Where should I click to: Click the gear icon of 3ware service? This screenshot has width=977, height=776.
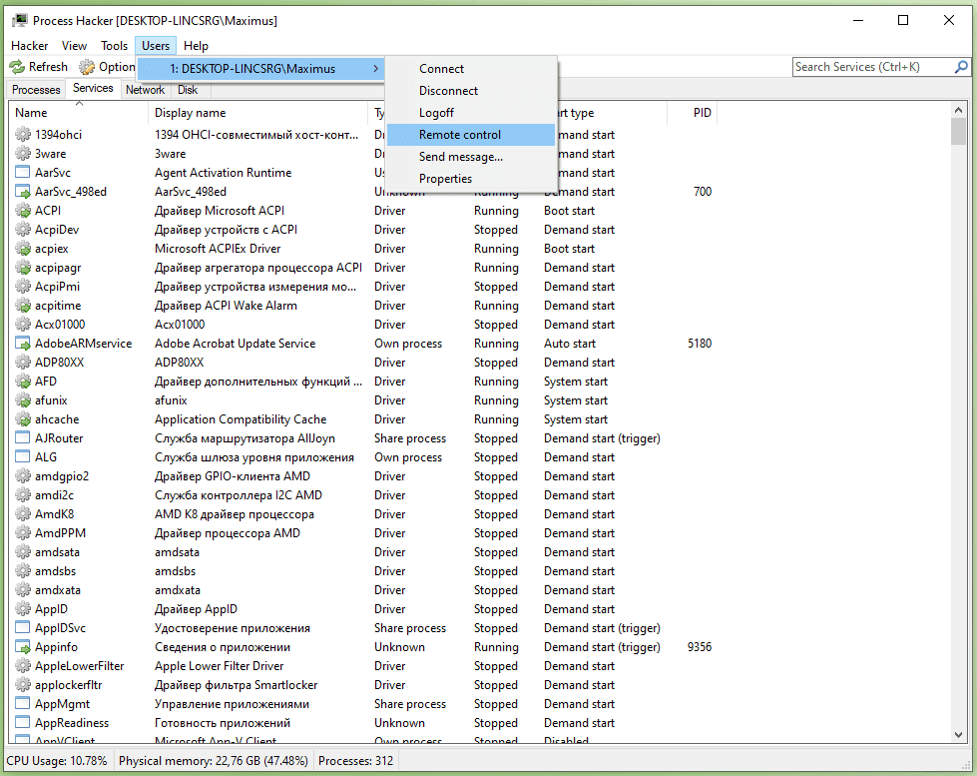click(x=23, y=154)
